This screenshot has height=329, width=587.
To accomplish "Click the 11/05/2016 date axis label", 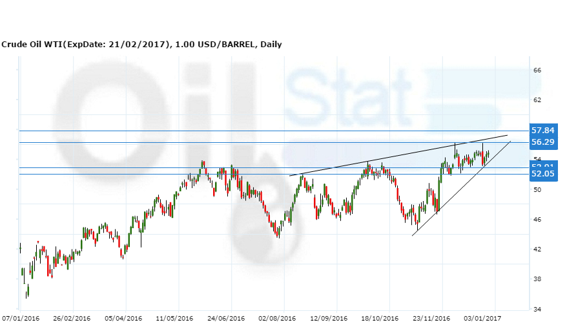I will point(174,319).
